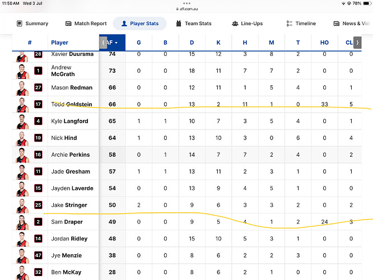Open the Summary tab
Viewport: 373px width, 280px height.
click(32, 24)
